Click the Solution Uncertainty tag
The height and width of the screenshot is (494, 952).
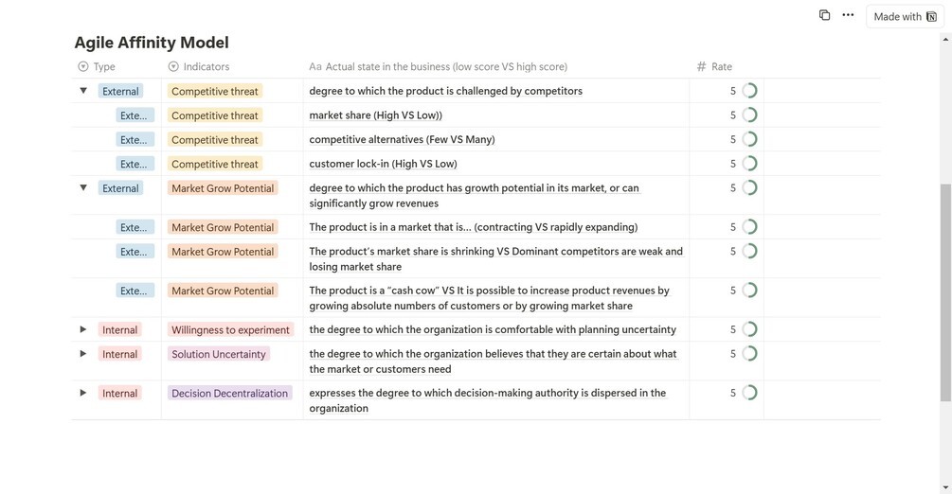pos(219,354)
